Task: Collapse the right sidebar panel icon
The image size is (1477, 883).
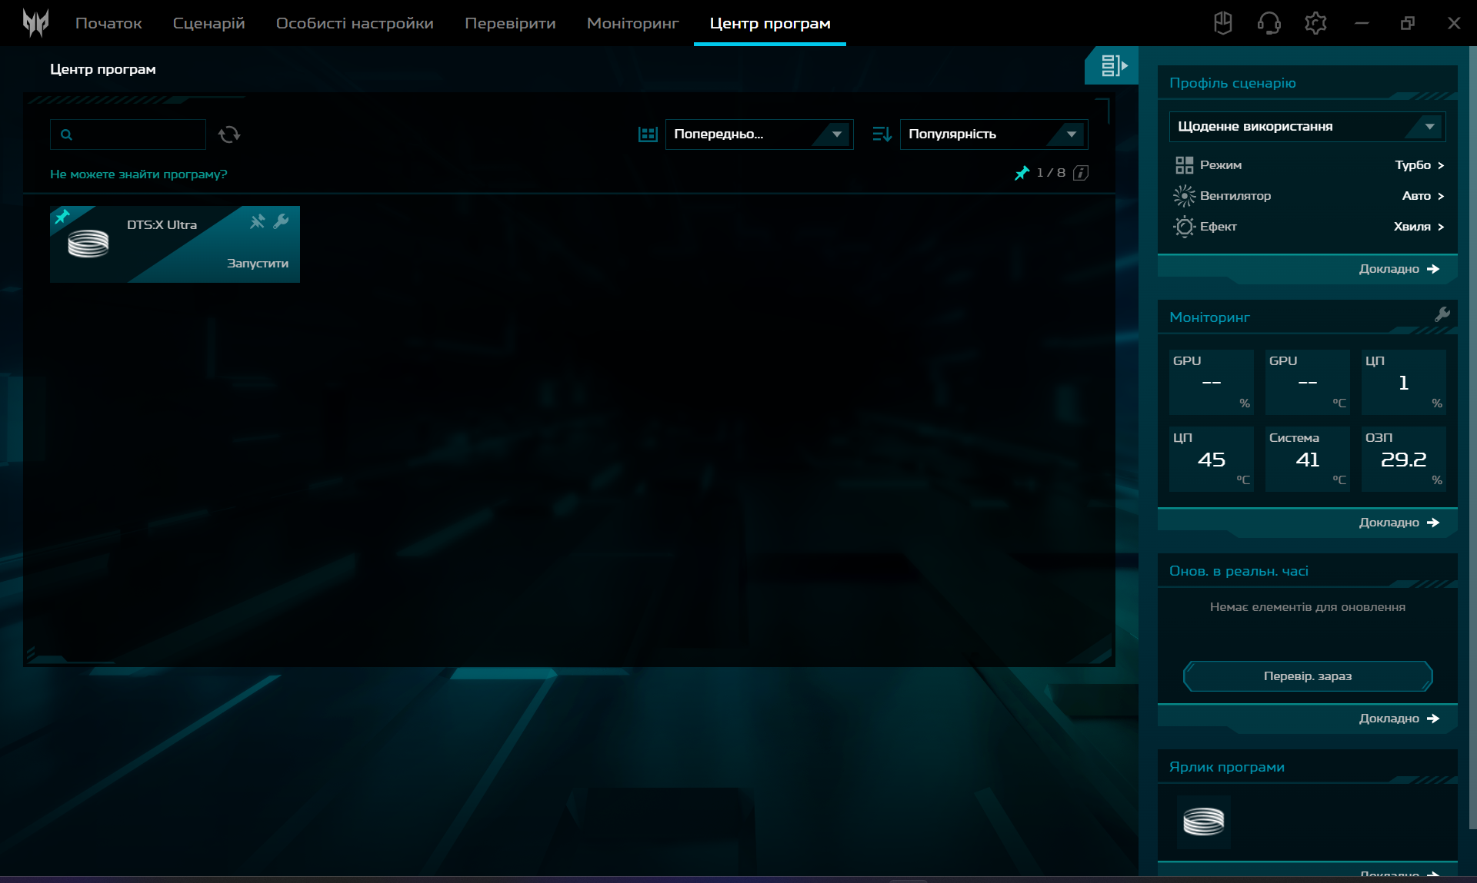Action: point(1112,66)
